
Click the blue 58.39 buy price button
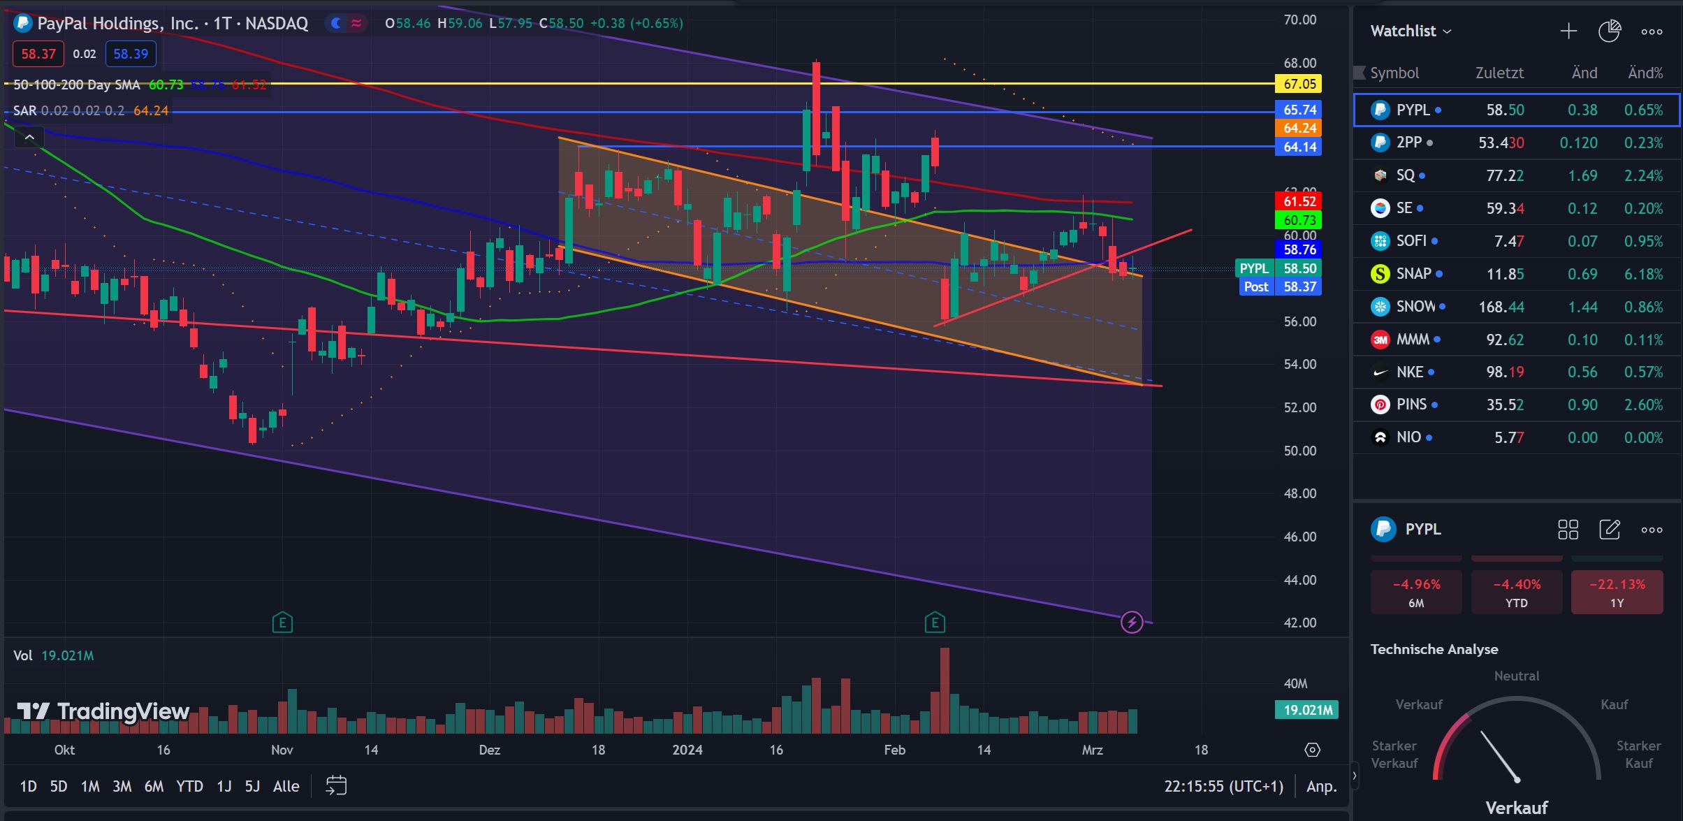click(x=131, y=54)
